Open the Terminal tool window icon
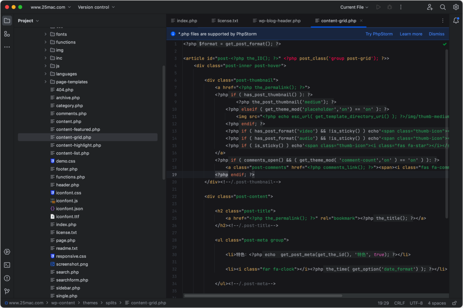This screenshot has width=463, height=308. (x=7, y=265)
